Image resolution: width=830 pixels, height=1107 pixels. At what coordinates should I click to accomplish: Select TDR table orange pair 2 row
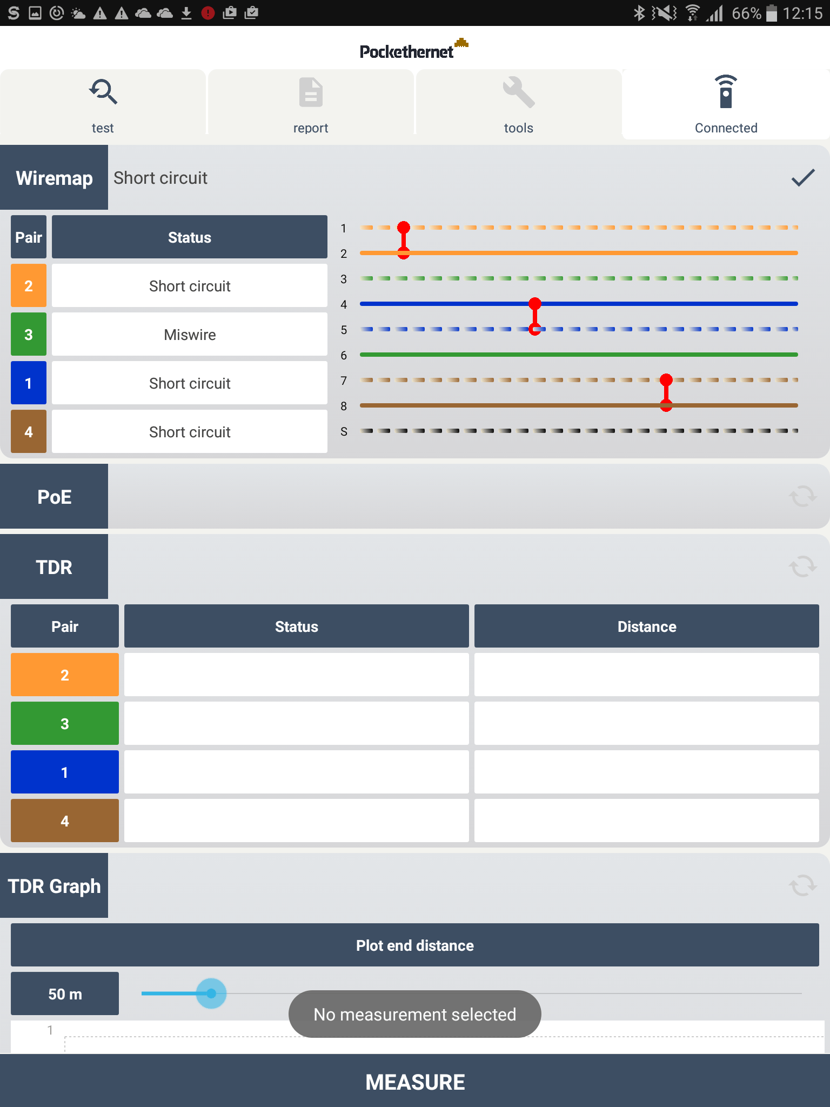[x=65, y=675]
